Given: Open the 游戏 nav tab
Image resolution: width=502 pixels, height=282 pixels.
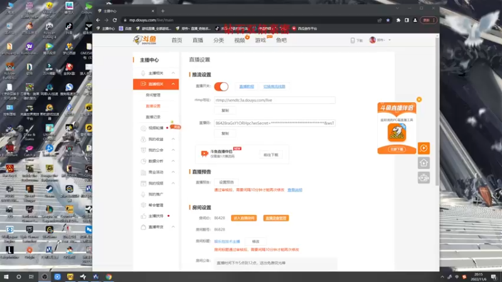Looking at the screenshot, I should (x=260, y=40).
